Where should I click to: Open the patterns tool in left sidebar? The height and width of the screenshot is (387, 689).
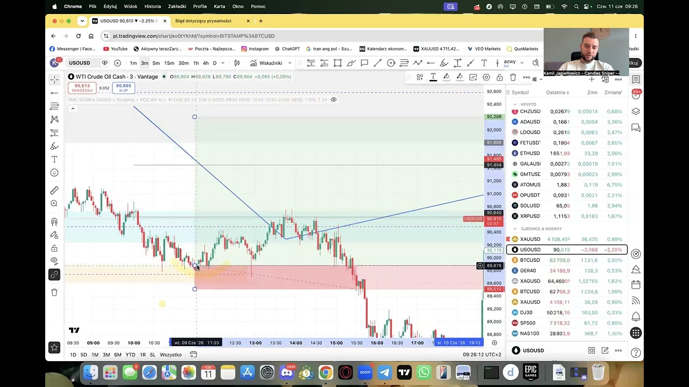coord(54,119)
